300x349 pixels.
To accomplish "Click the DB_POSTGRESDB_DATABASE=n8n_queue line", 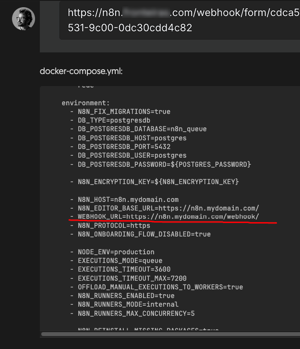I will click(142, 129).
